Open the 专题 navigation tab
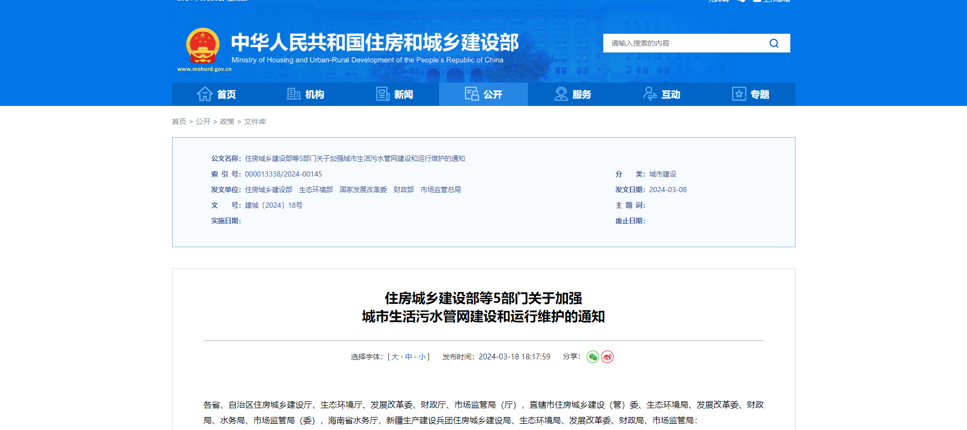The width and height of the screenshot is (967, 430). coord(750,94)
